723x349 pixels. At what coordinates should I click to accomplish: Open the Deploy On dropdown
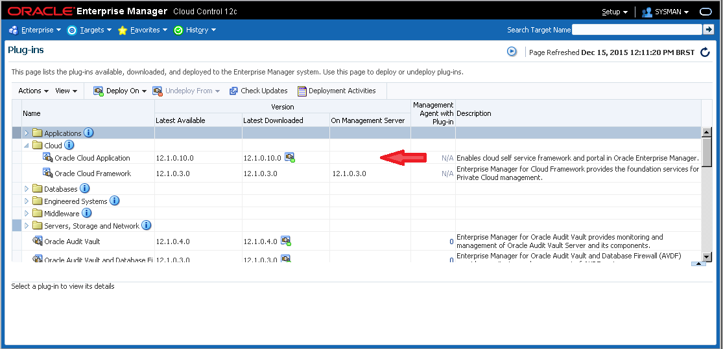[x=120, y=91]
